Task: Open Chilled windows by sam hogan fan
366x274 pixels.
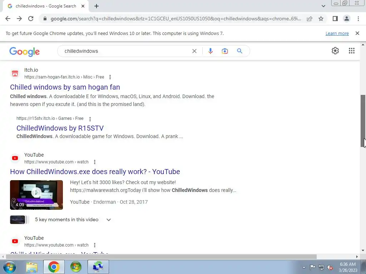Action: 65,87
